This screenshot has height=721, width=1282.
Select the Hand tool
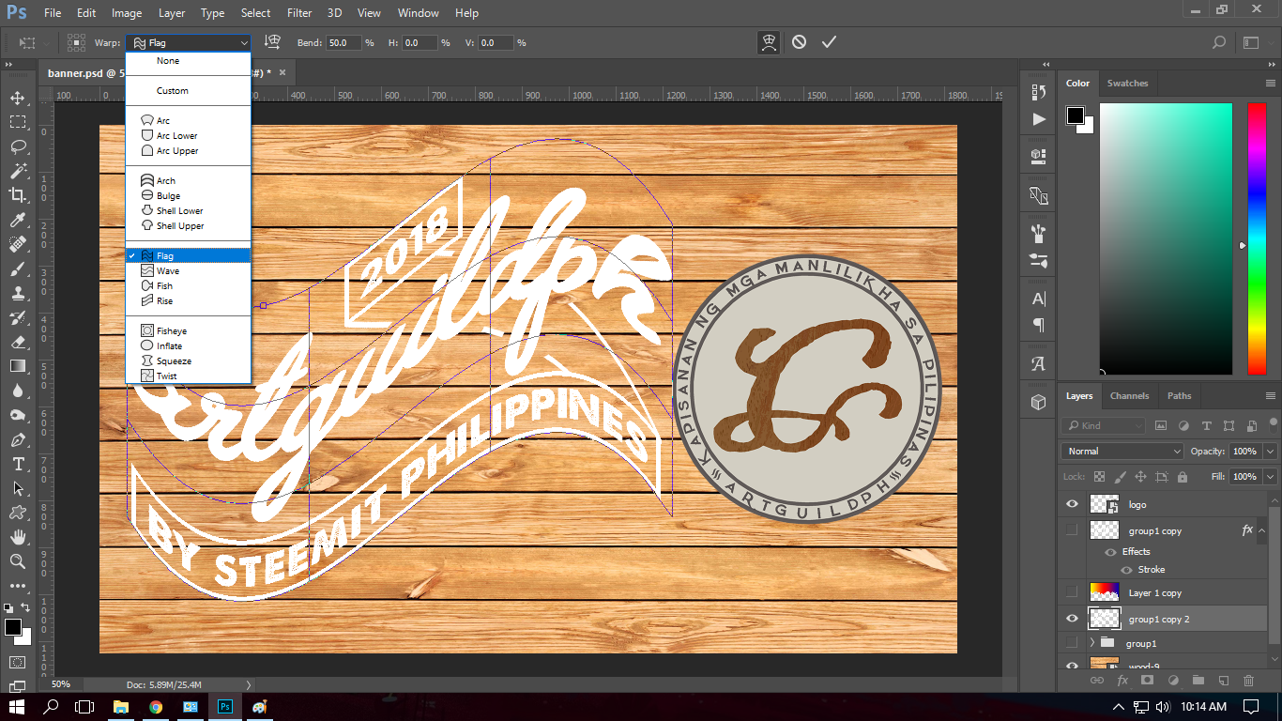[x=18, y=537]
